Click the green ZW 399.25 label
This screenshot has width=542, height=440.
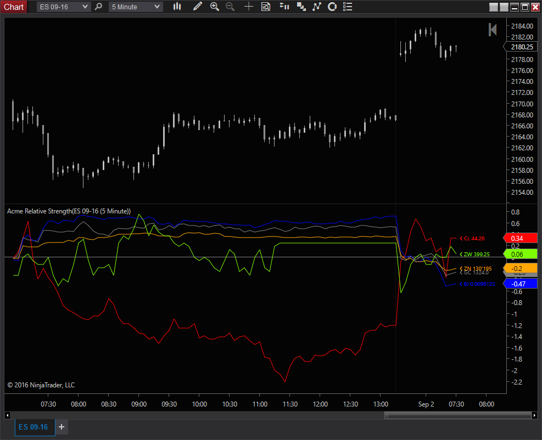tap(474, 254)
